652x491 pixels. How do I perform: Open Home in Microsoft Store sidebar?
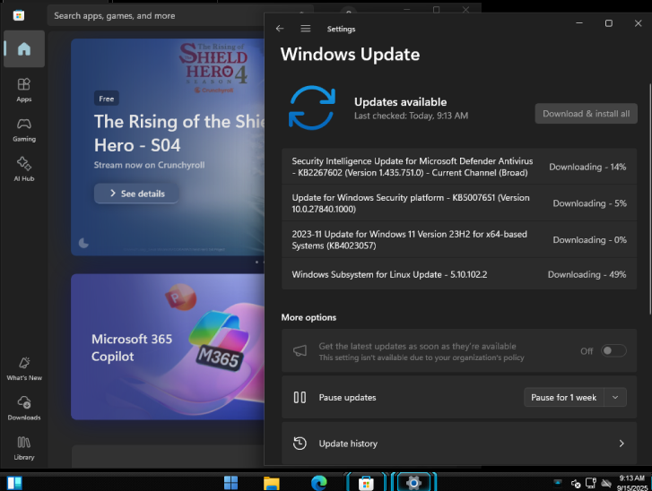tap(24, 48)
